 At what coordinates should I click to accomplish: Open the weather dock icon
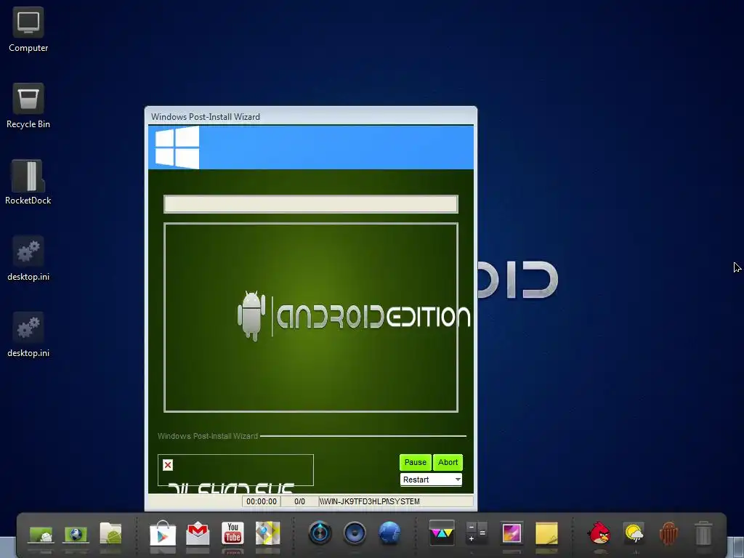click(634, 533)
